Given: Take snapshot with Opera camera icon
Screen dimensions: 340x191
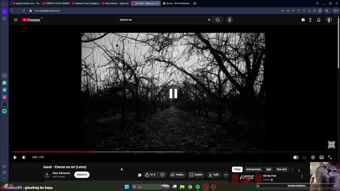Looking at the screenshot, I should coord(288,11).
